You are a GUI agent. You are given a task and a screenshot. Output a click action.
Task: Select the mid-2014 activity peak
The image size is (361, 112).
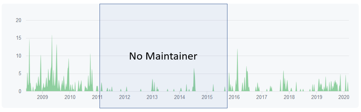coord(194,80)
